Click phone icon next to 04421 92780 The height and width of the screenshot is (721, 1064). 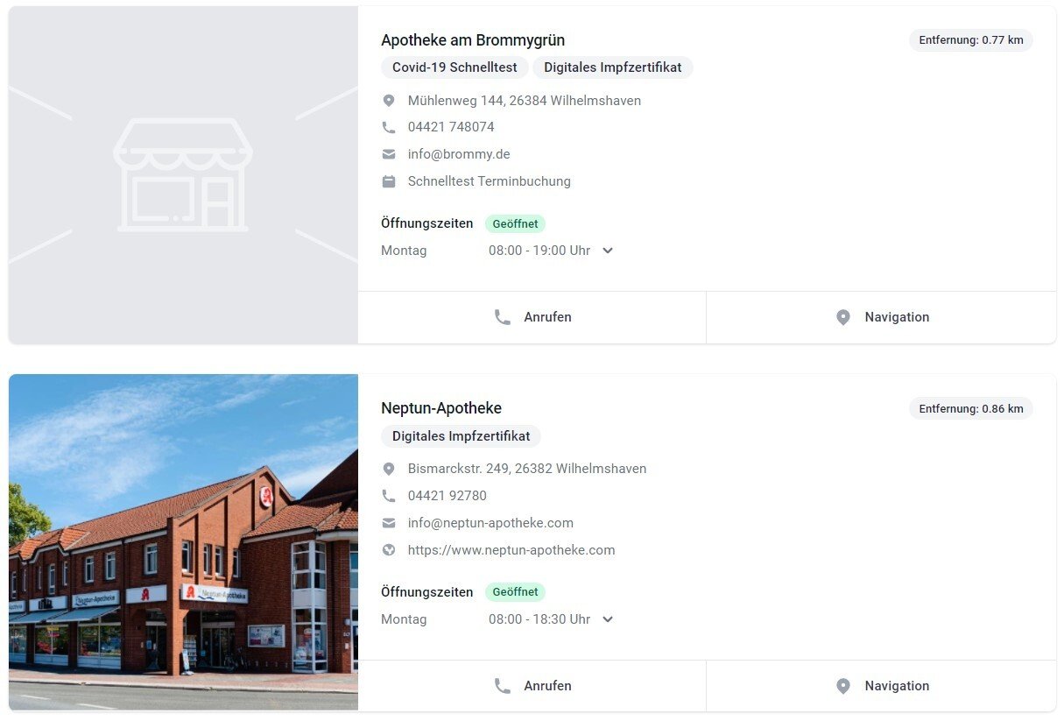click(389, 496)
